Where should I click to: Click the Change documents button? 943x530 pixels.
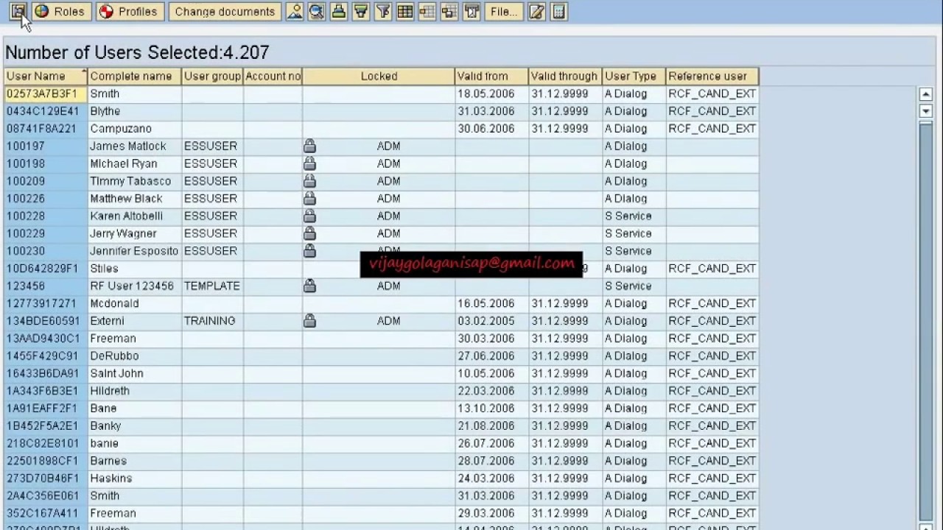(x=225, y=11)
